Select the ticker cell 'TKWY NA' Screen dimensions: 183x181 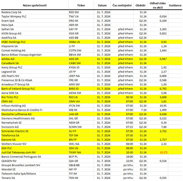click(76, 152)
